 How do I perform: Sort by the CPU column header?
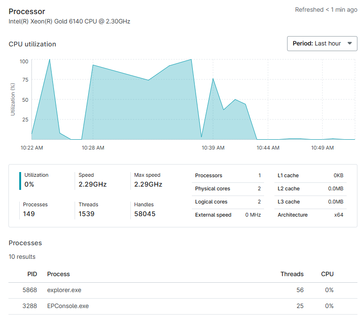[x=327, y=274]
